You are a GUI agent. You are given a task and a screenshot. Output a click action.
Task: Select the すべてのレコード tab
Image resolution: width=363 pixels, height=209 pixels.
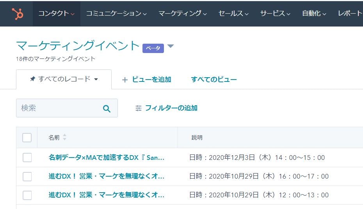pyautogui.click(x=64, y=79)
